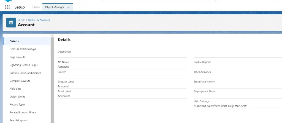
Task: Click the Account object layers icon
Action: 11,23
